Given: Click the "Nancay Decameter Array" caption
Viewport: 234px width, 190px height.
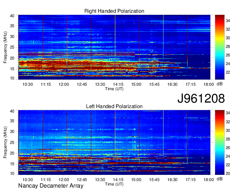Looking at the screenshot, I should click(x=51, y=186).
